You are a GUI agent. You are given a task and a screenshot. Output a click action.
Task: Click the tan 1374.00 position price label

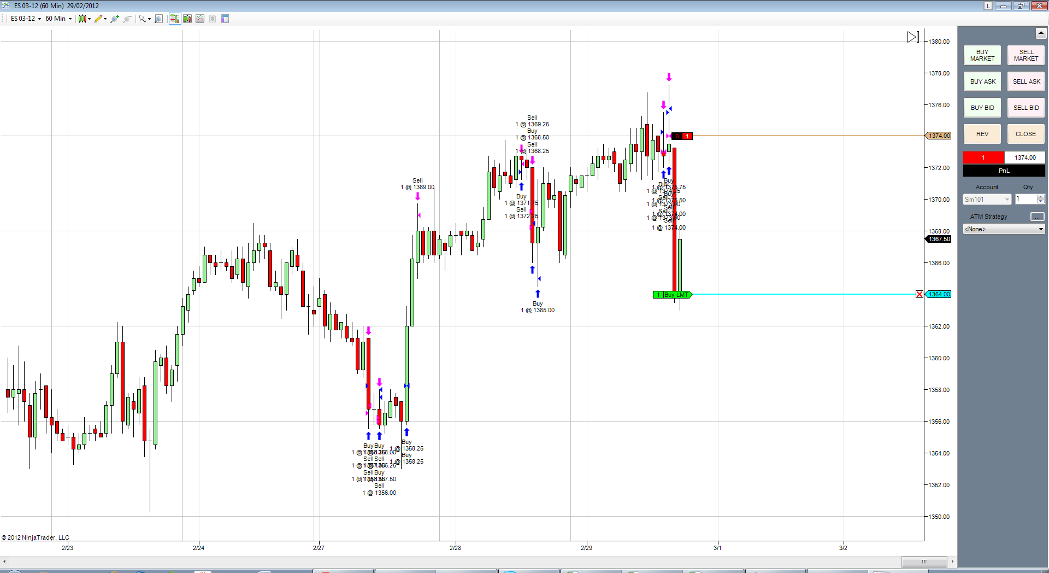coord(939,136)
